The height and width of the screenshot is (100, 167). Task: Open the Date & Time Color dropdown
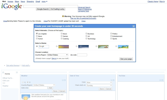click(99, 83)
